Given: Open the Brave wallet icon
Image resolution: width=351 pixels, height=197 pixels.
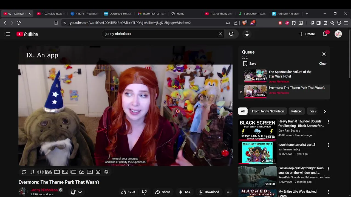Looking at the screenshot, I should tap(325, 23).
